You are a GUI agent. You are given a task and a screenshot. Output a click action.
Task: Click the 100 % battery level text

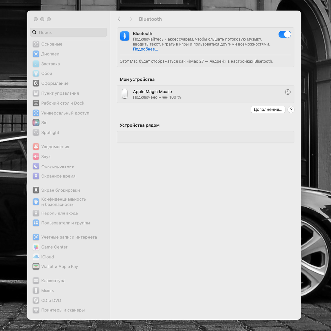pyautogui.click(x=175, y=97)
